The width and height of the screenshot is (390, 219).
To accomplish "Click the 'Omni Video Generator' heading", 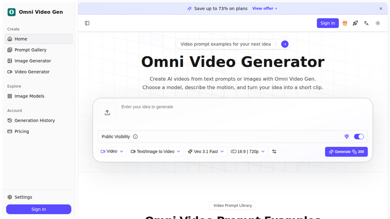I will [x=233, y=62].
